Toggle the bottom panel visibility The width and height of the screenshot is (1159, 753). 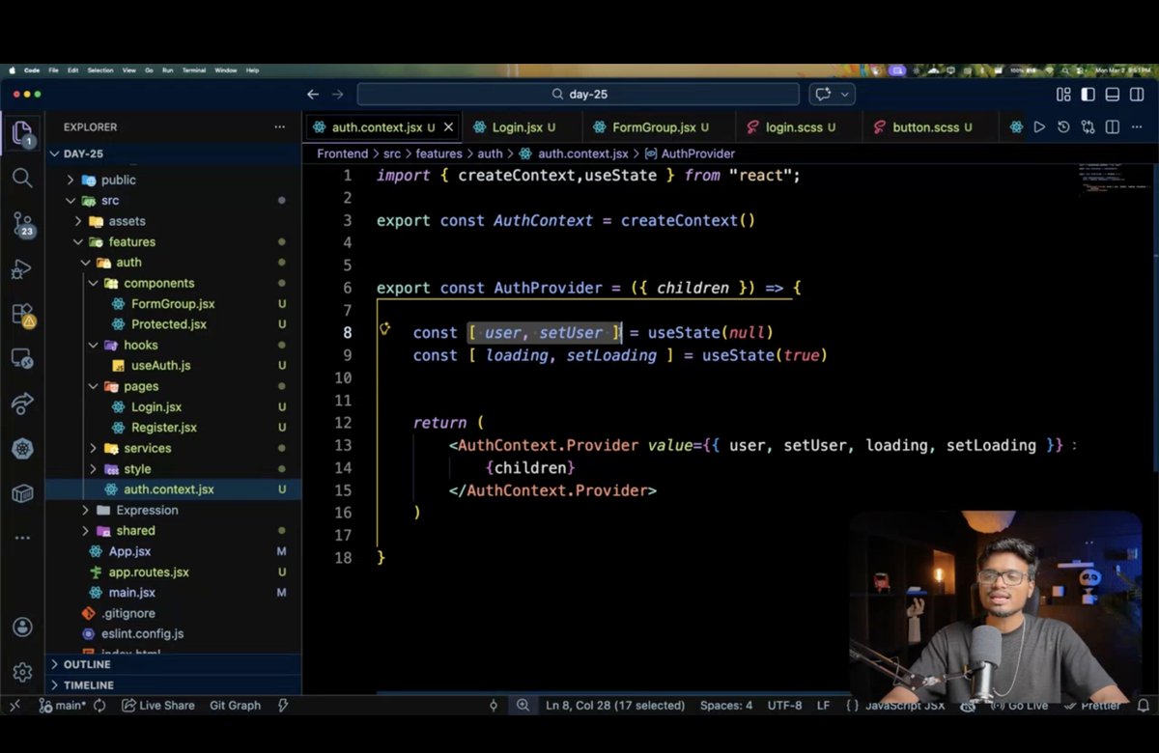click(1113, 95)
